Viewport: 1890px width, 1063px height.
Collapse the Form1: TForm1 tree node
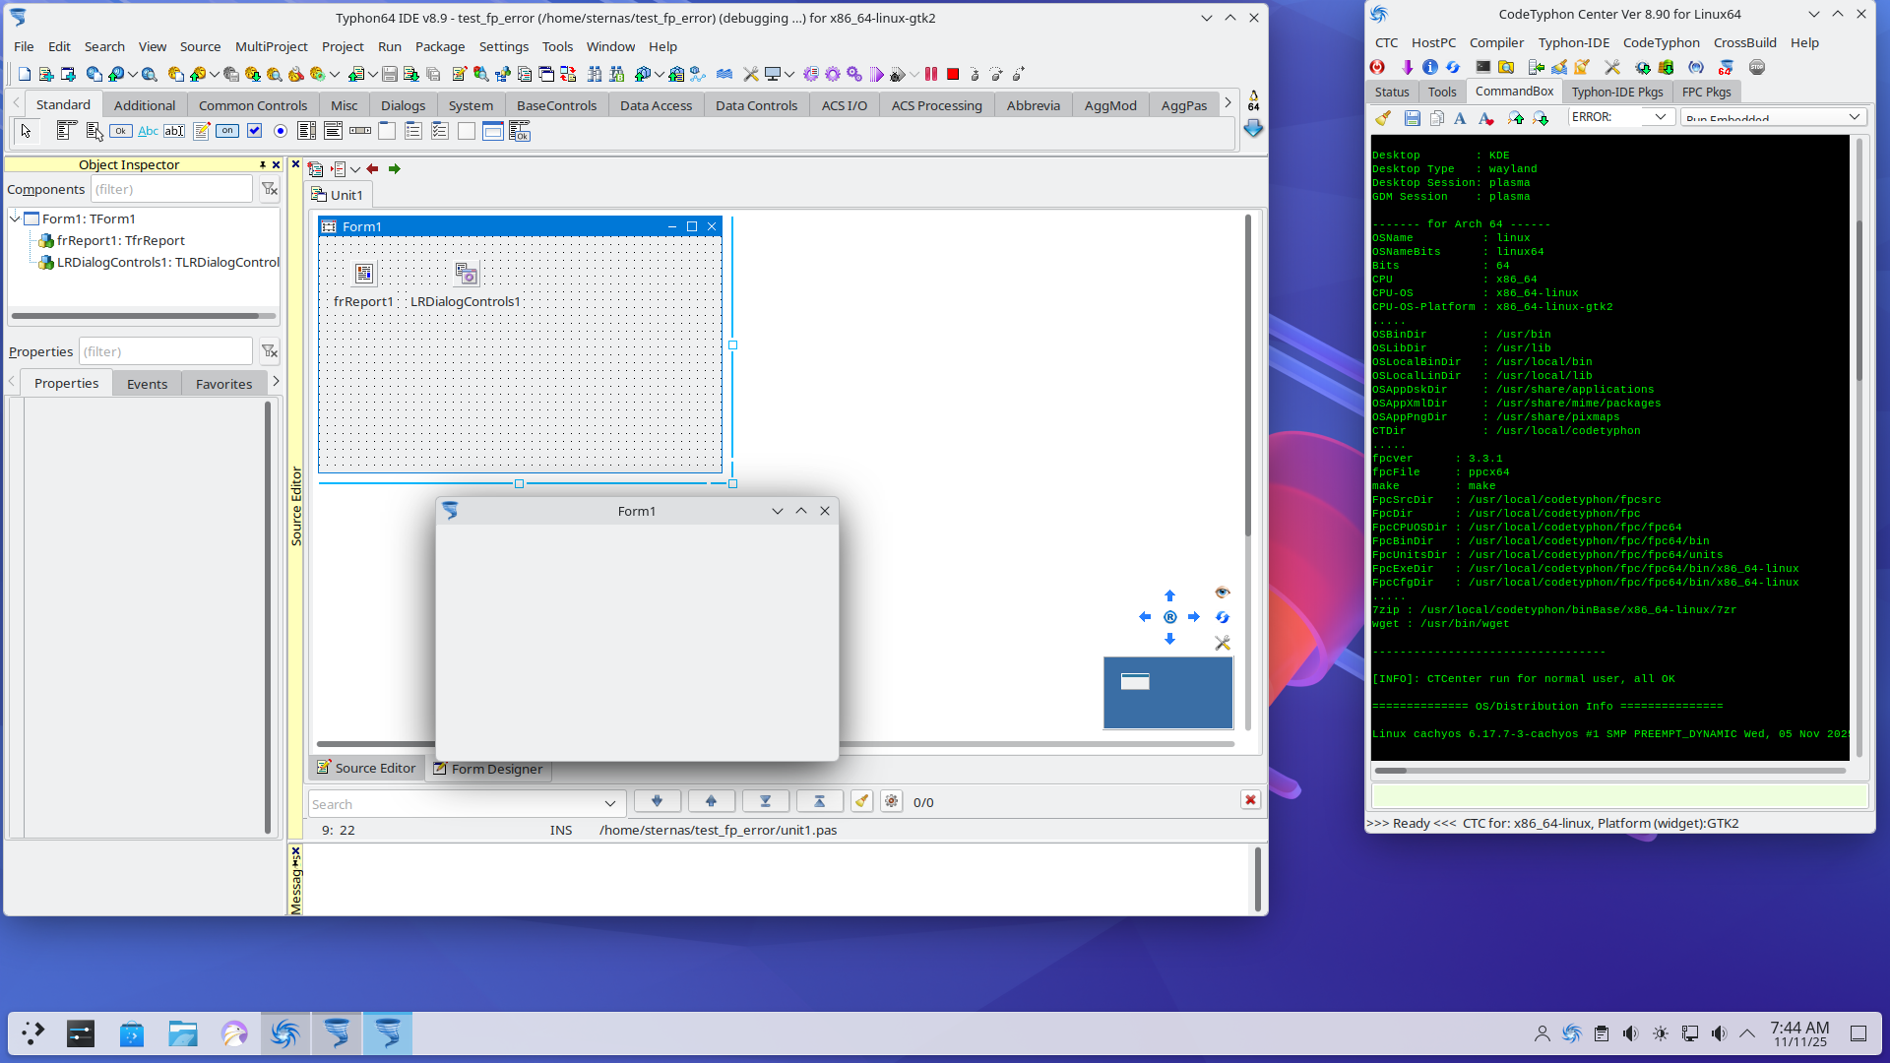click(15, 219)
